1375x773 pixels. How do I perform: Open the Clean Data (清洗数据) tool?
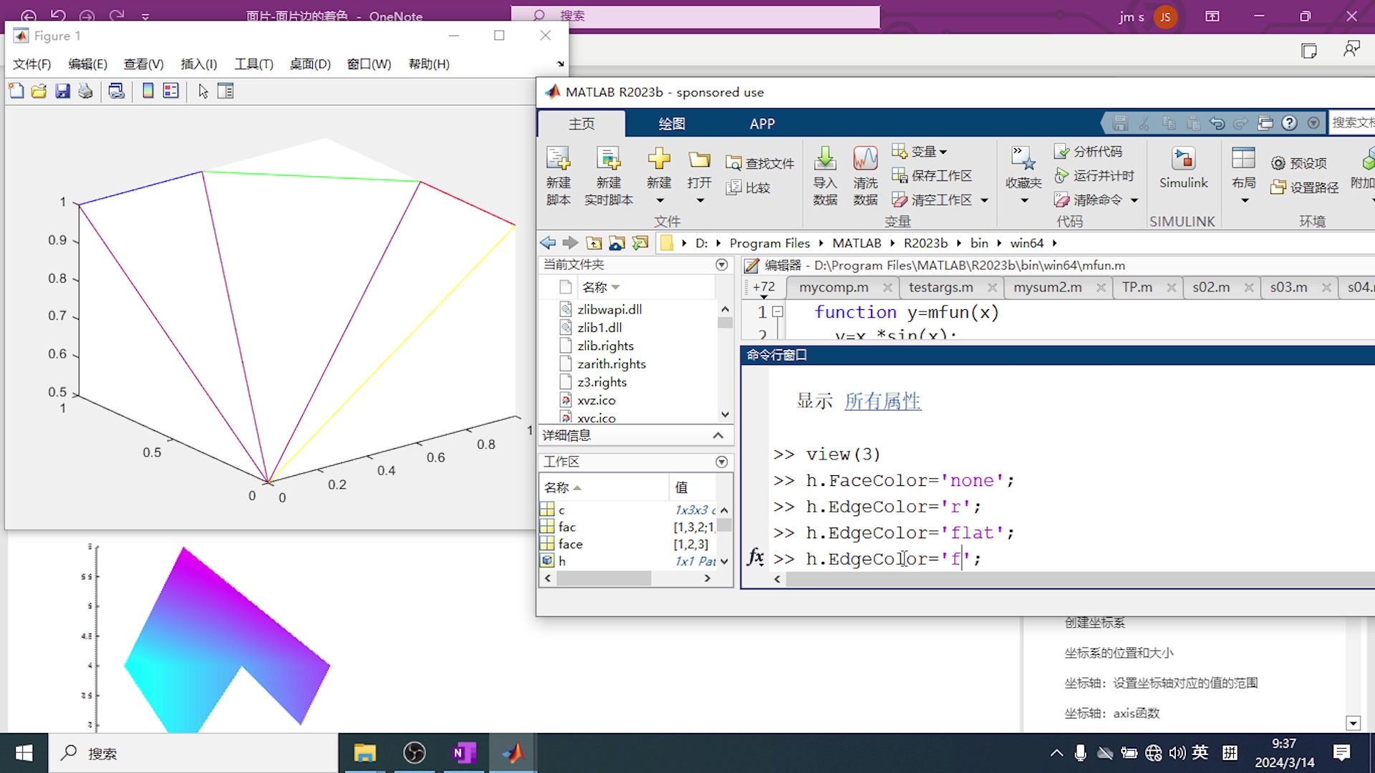tap(865, 159)
